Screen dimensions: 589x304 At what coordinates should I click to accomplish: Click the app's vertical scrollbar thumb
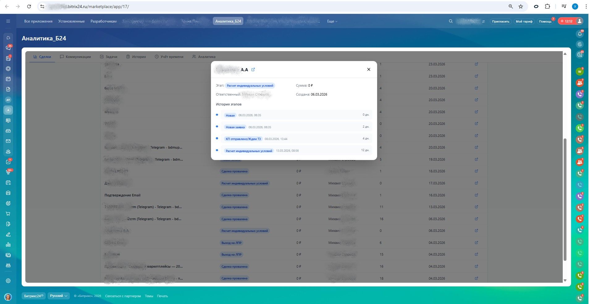565,199
